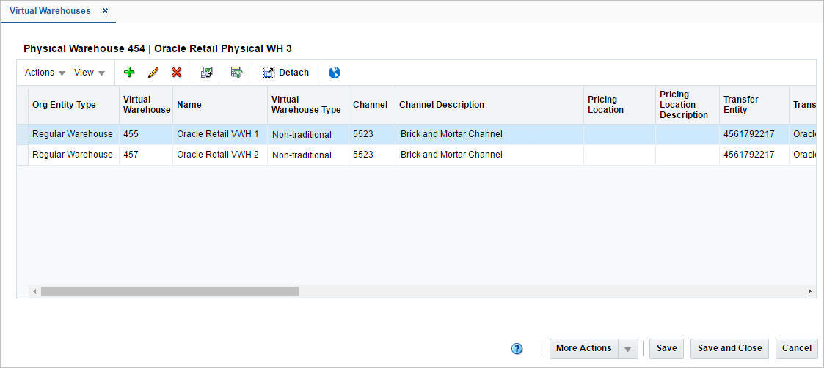The width and height of the screenshot is (824, 368).
Task: Select the row with warehouse 455
Action: [416, 134]
